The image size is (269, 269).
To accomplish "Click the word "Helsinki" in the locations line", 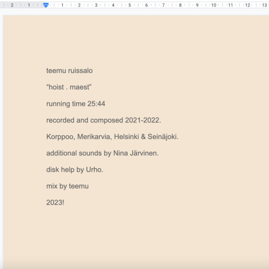I will (x=125, y=137).
